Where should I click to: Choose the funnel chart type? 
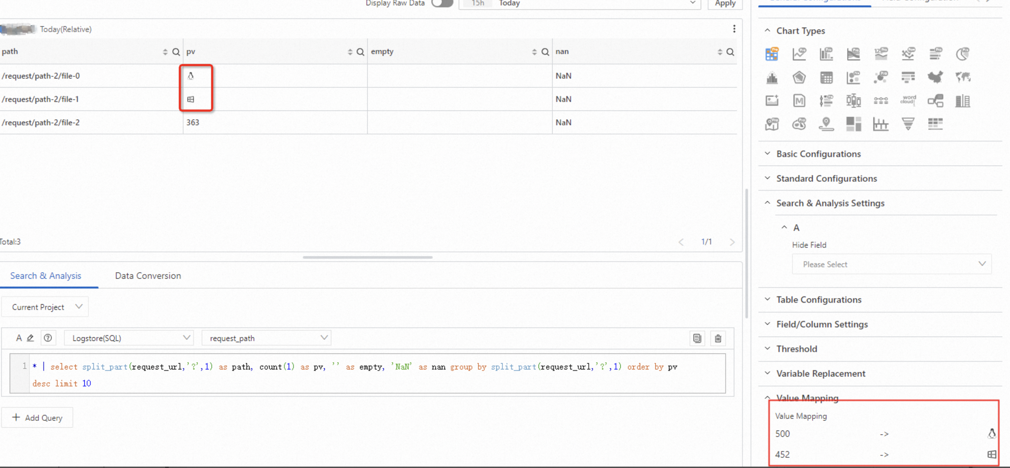(x=908, y=124)
